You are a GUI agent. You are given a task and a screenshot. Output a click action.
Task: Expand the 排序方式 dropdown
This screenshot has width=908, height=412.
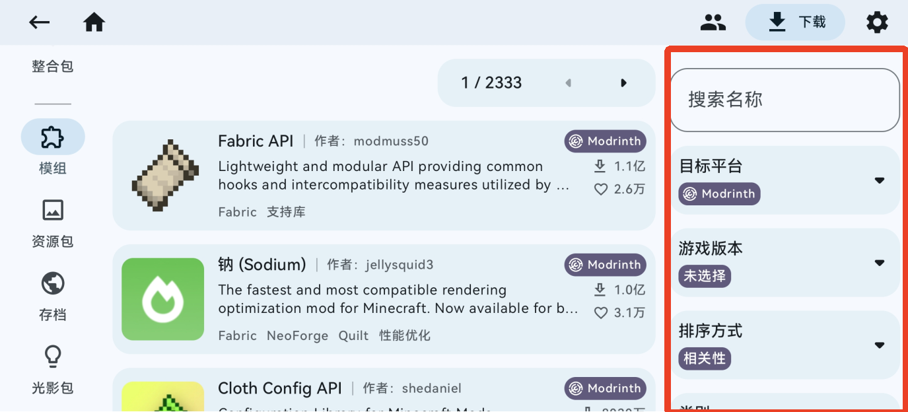[x=879, y=345]
